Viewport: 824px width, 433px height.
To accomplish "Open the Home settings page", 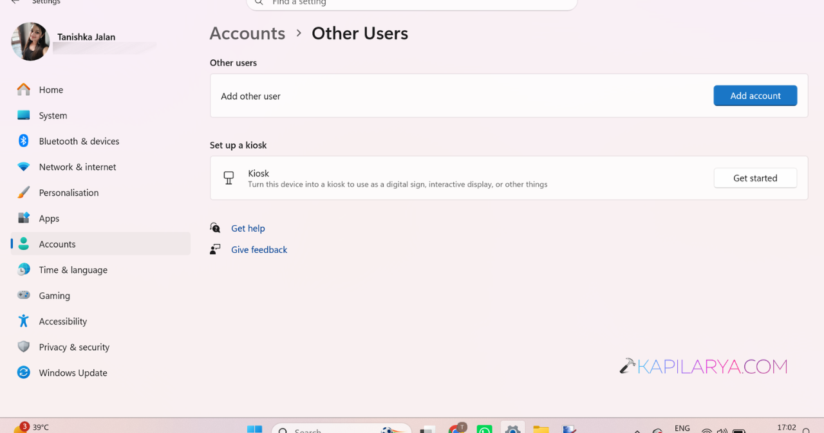I will (100, 89).
